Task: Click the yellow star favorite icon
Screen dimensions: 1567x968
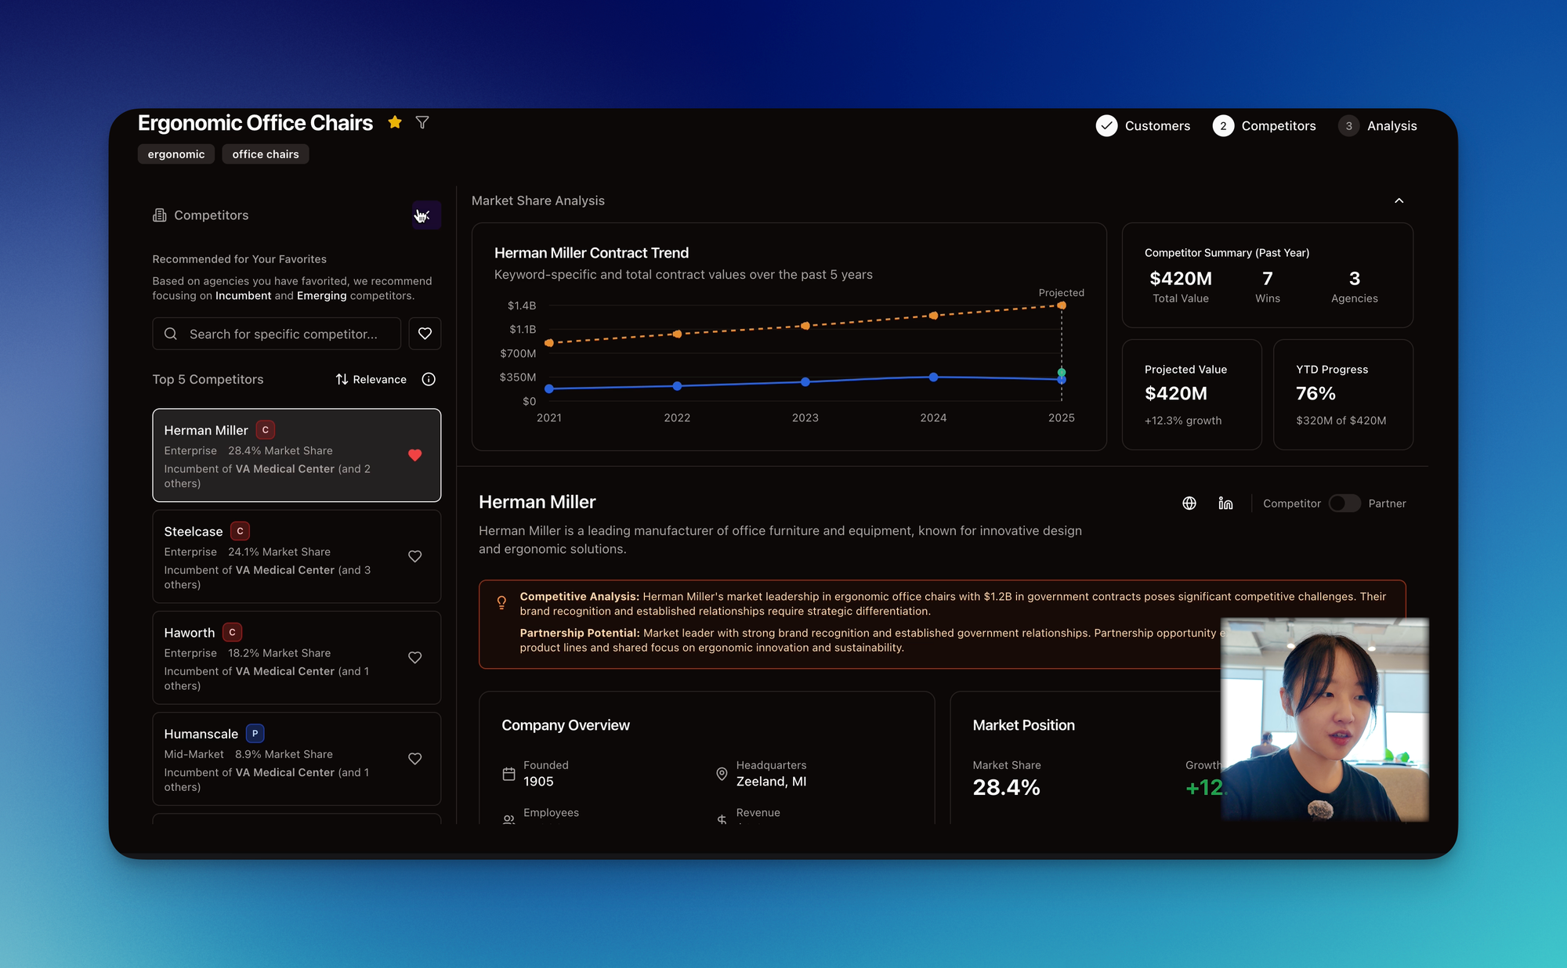Action: tap(395, 122)
